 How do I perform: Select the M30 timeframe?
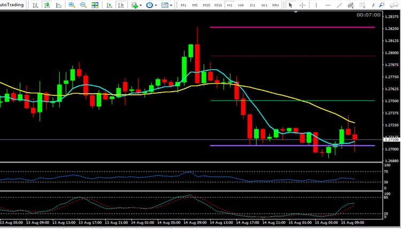218,5
